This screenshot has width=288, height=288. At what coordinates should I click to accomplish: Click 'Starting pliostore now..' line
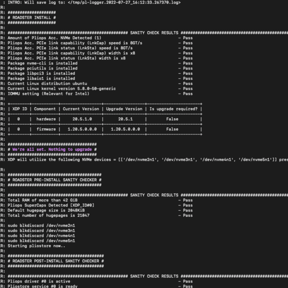36,246
